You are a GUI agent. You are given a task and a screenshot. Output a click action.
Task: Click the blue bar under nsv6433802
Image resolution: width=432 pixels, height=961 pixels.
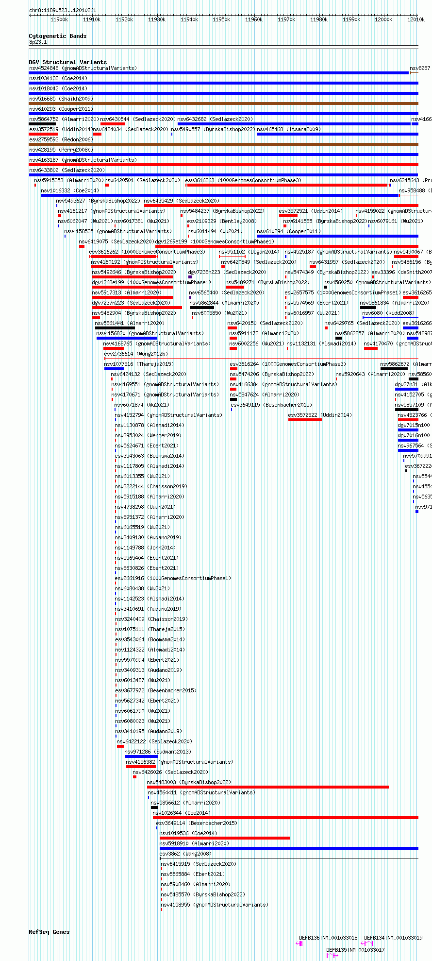click(x=224, y=175)
